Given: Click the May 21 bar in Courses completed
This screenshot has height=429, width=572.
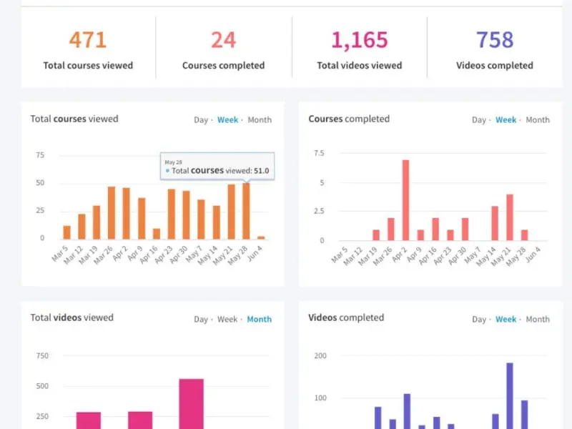Looking at the screenshot, I should click(510, 217).
